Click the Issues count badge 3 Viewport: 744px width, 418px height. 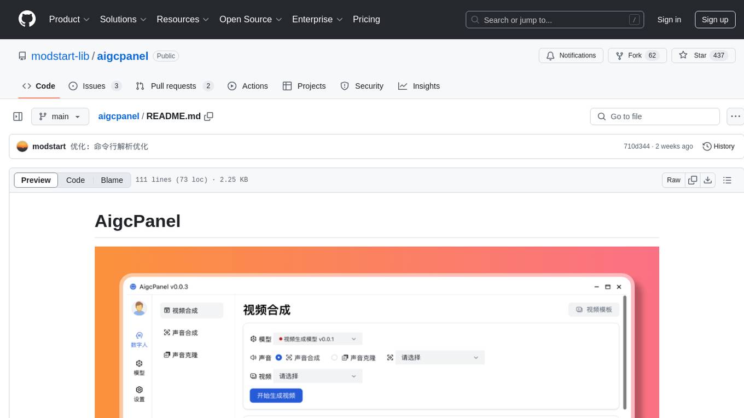tap(116, 86)
